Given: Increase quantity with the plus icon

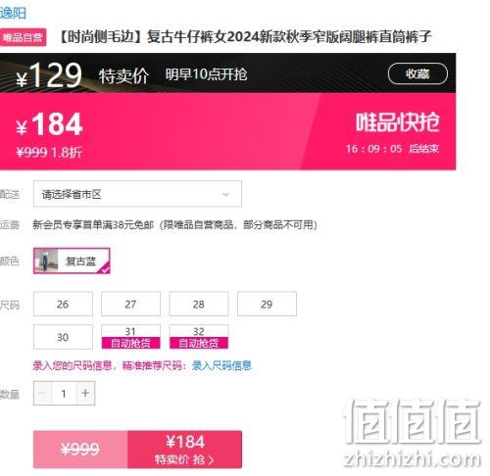Looking at the screenshot, I should (x=85, y=393).
